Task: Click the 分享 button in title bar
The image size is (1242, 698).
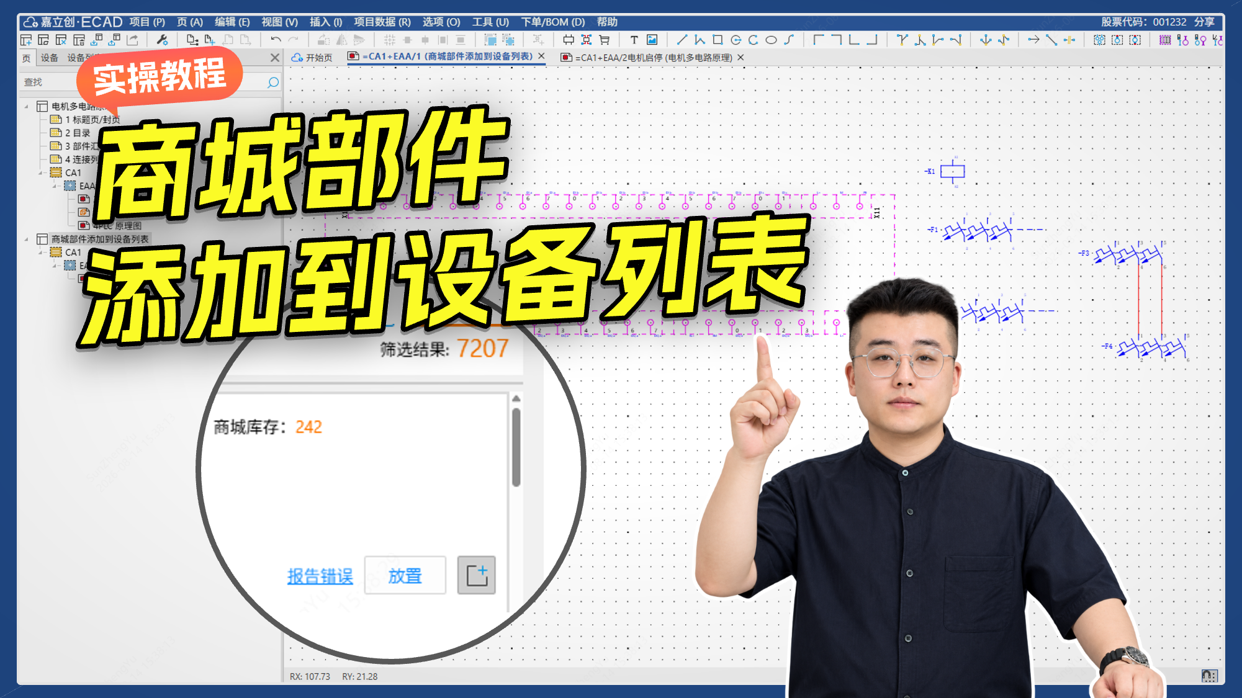Action: [1204, 22]
